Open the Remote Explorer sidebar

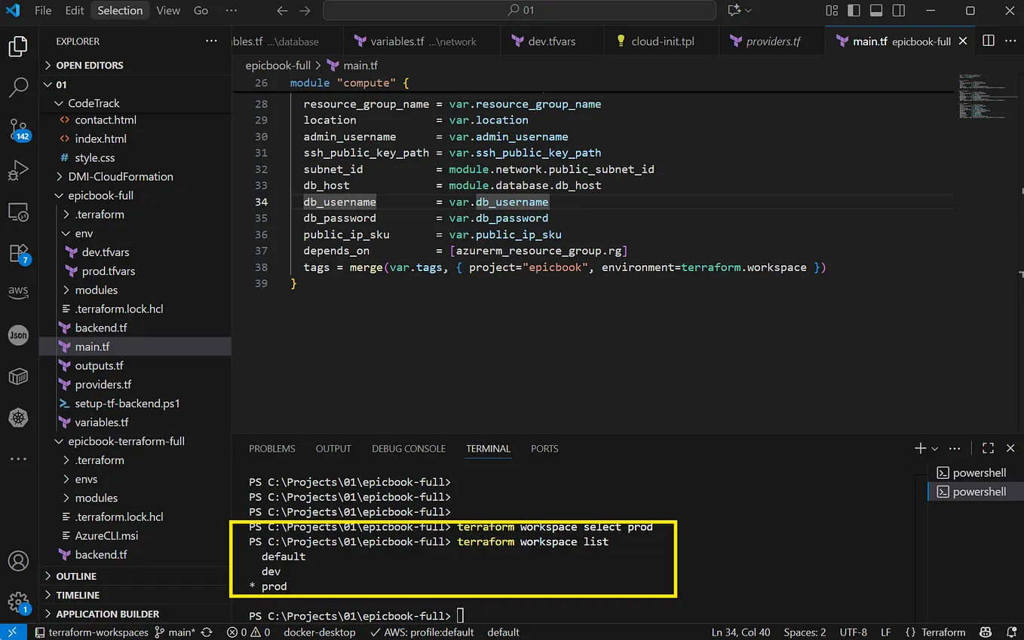click(x=18, y=212)
